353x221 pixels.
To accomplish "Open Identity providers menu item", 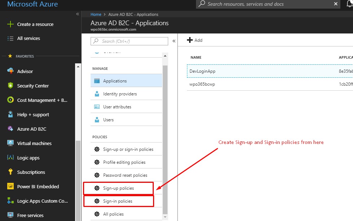I will [126, 94].
